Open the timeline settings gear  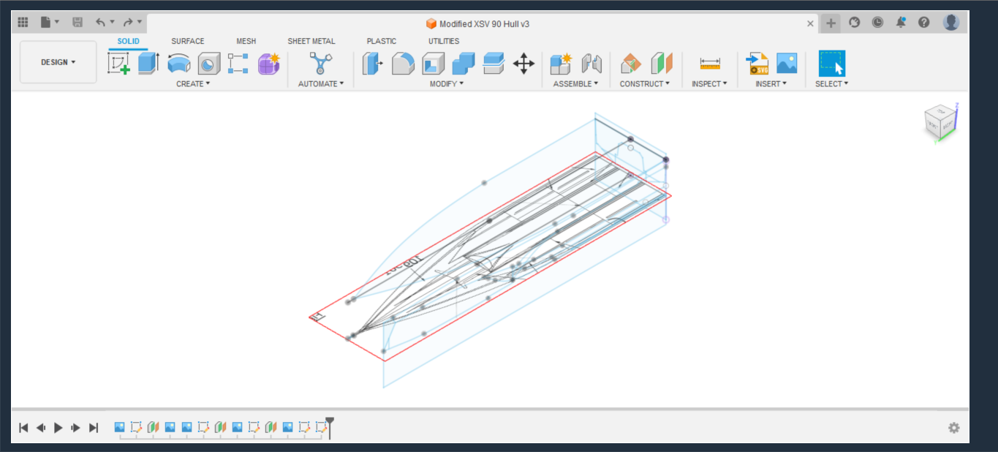click(953, 427)
